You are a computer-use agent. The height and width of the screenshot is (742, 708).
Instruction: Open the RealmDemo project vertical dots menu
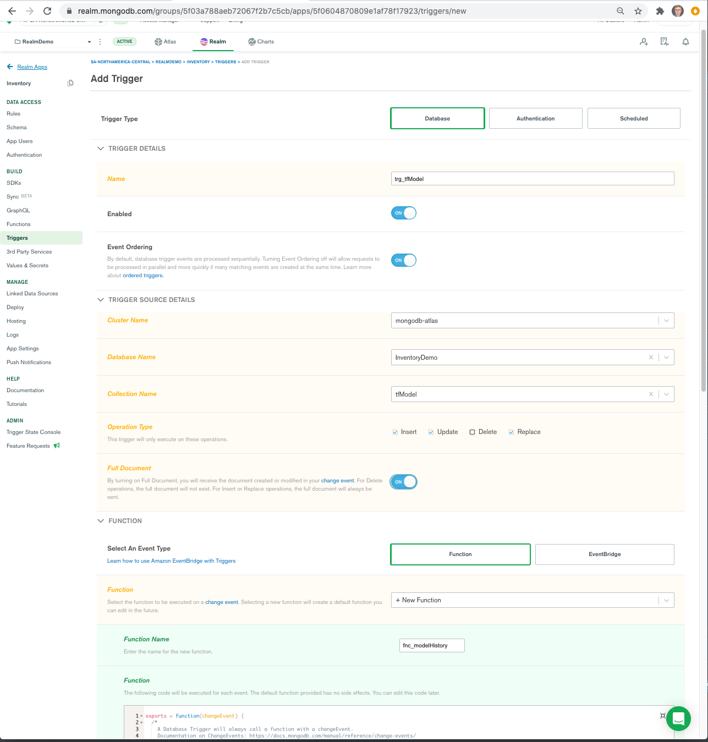point(100,42)
